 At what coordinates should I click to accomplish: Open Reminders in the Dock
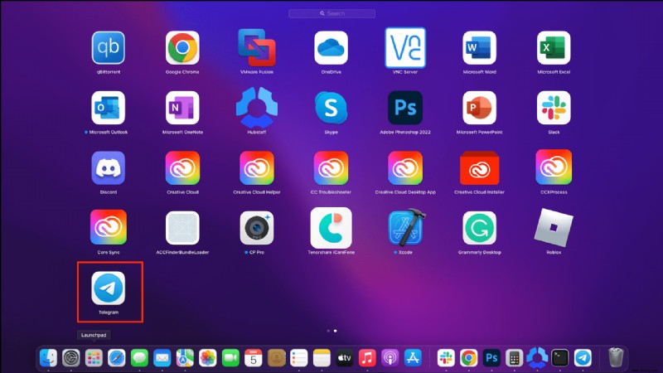point(299,358)
